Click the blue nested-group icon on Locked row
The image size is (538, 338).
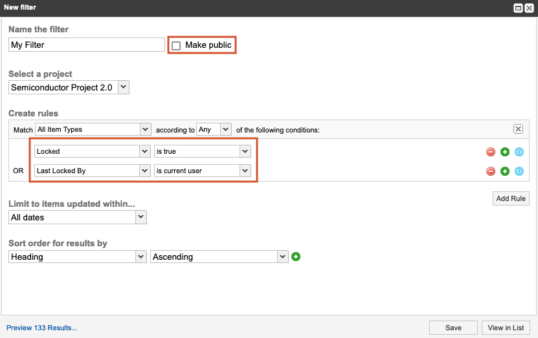pyautogui.click(x=519, y=152)
